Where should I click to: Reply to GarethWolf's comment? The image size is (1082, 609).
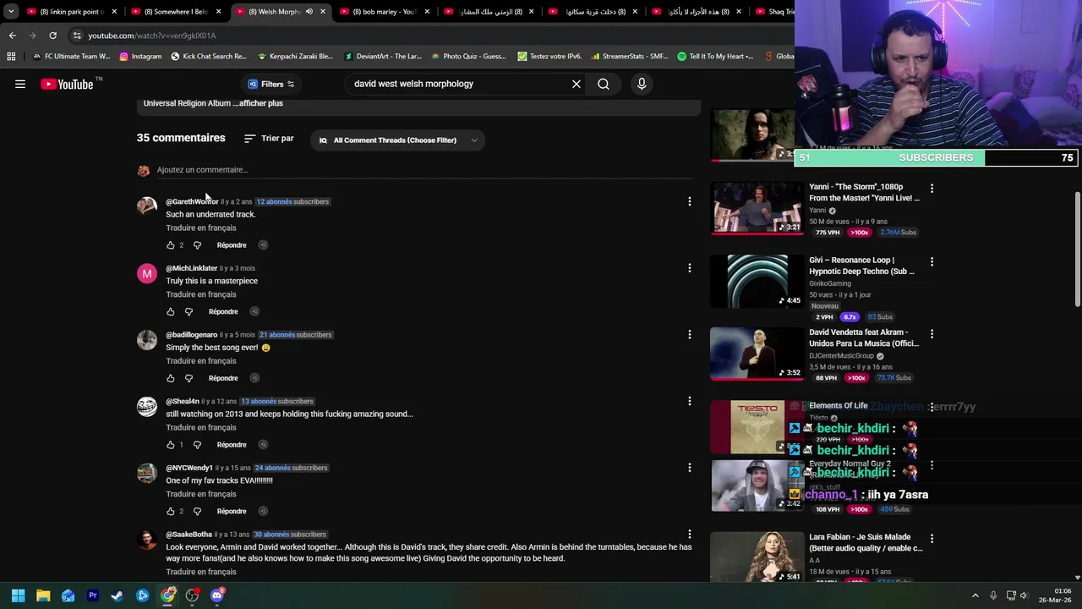[232, 245]
